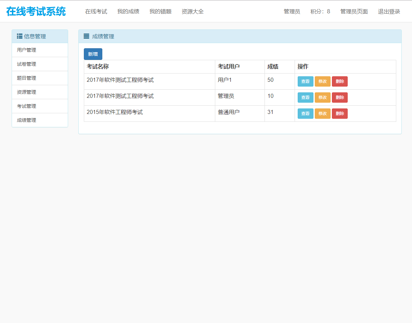Click 退出登录 to log out

[x=389, y=11]
